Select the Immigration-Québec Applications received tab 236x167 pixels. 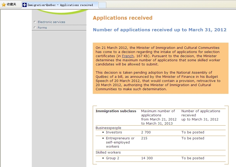(x=60, y=5)
